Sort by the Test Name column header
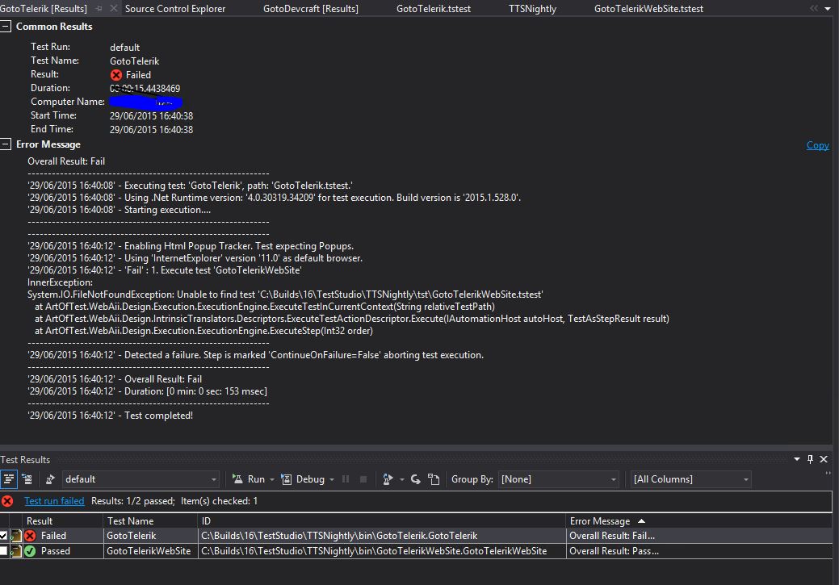Viewport: 839px width, 585px height. click(150, 520)
